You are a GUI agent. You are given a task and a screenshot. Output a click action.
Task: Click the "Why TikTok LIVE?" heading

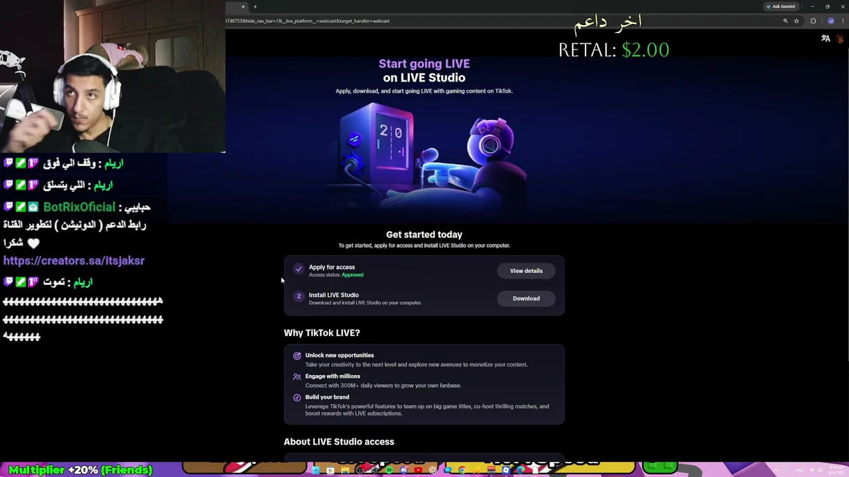tap(322, 333)
